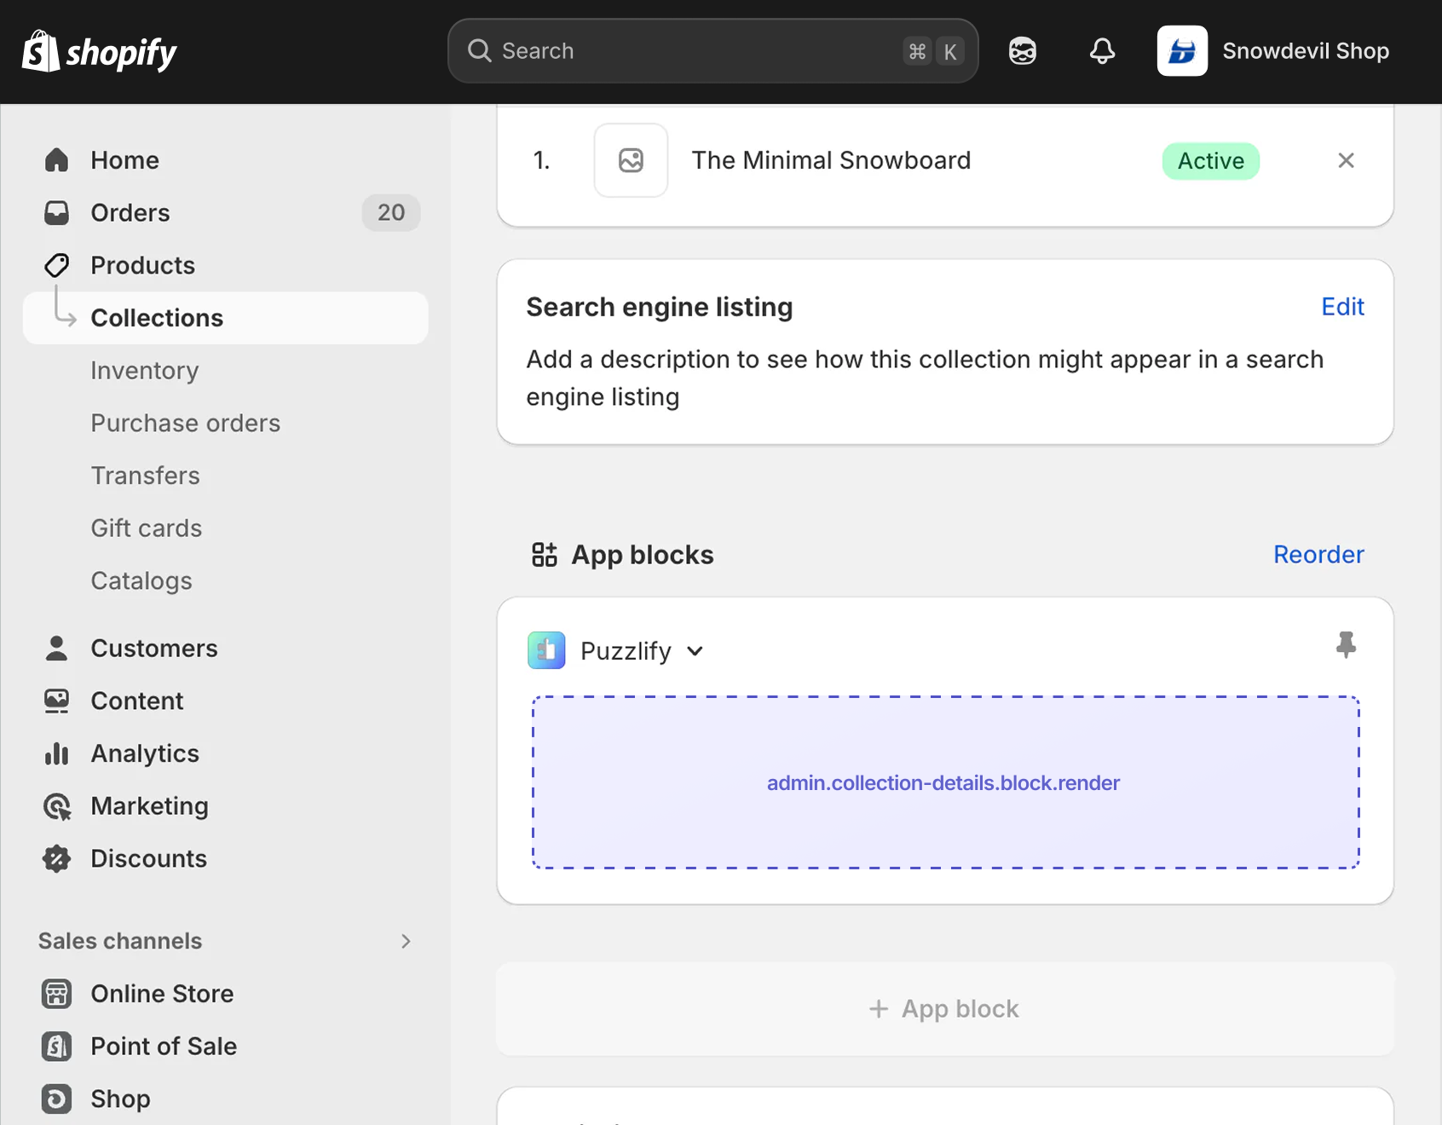Click the search magnifier icon
Screen dimensions: 1442x1125
[x=479, y=51]
